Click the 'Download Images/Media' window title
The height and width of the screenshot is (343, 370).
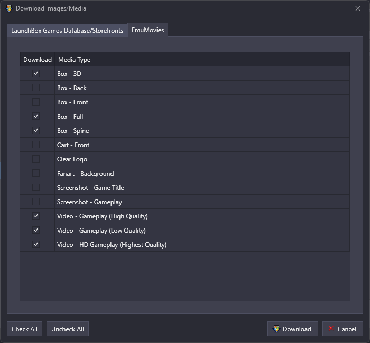pos(51,8)
